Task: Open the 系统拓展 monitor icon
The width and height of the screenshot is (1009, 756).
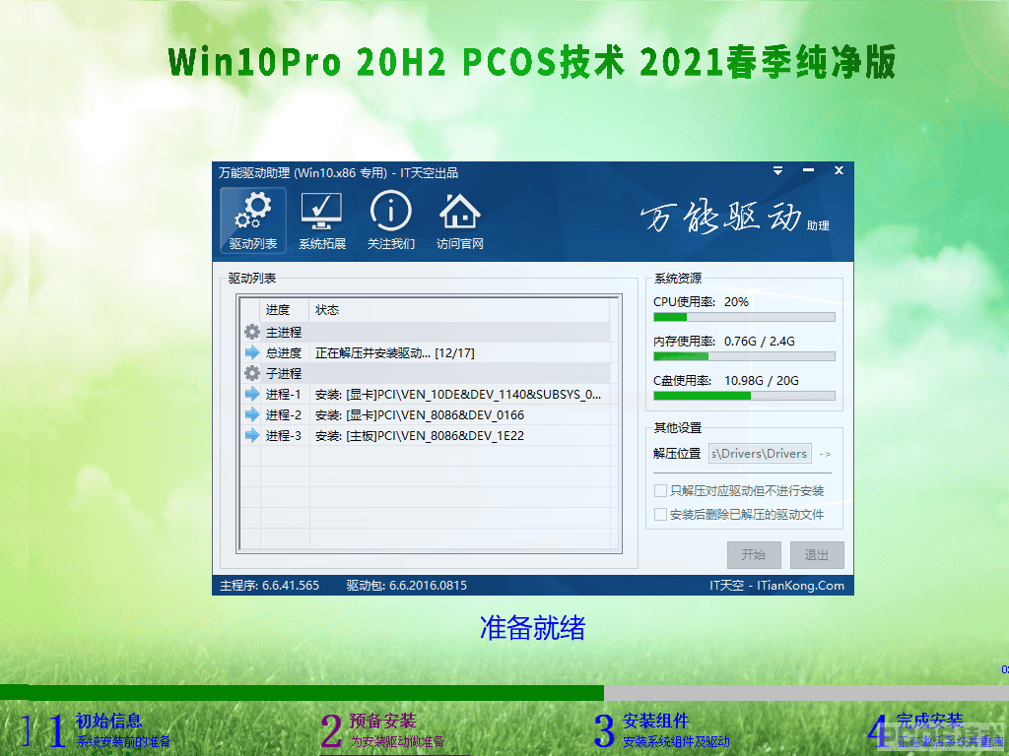Action: point(322,220)
